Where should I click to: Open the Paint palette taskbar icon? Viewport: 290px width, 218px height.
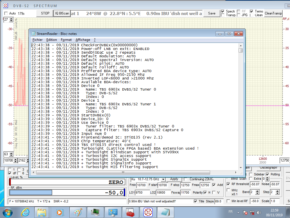tap(77, 212)
